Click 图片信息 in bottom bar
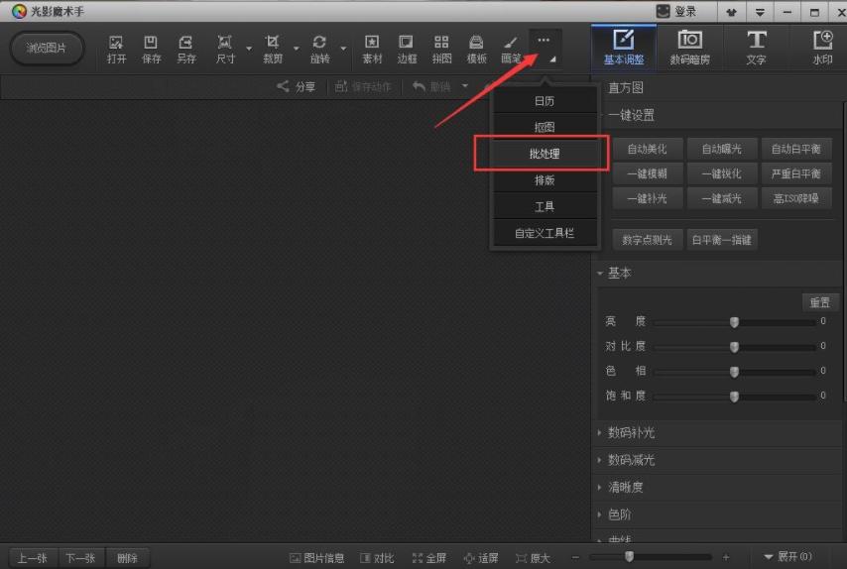 (x=317, y=558)
